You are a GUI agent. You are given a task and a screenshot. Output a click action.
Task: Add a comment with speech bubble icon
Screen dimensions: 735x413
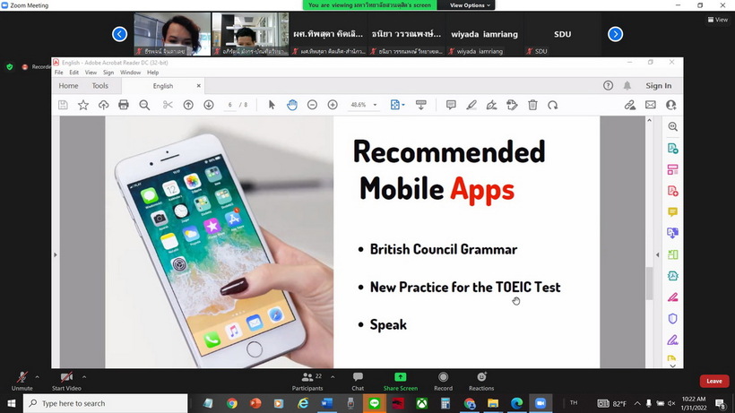(x=451, y=105)
